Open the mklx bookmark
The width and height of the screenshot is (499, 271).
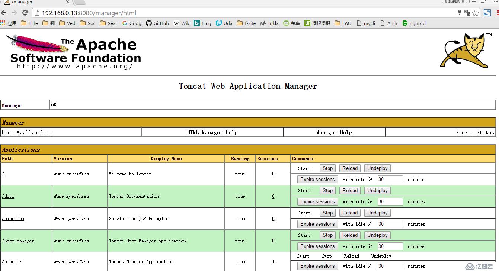tap(269, 23)
